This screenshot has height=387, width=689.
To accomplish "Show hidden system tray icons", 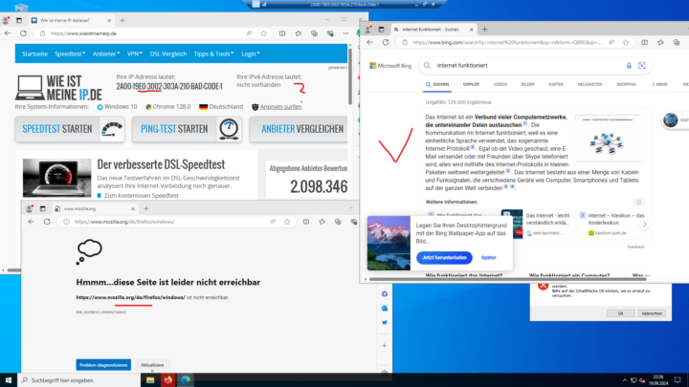I will [x=625, y=380].
